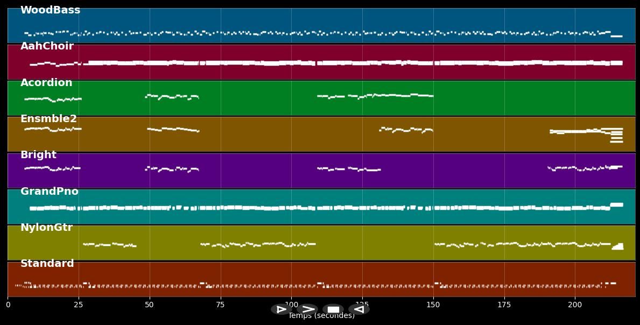Click the Standard drum track name
This screenshot has width=640, height=325.
[x=47, y=264]
